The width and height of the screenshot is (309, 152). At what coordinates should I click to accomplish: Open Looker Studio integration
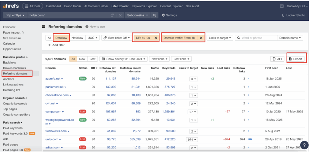click(x=293, y=15)
